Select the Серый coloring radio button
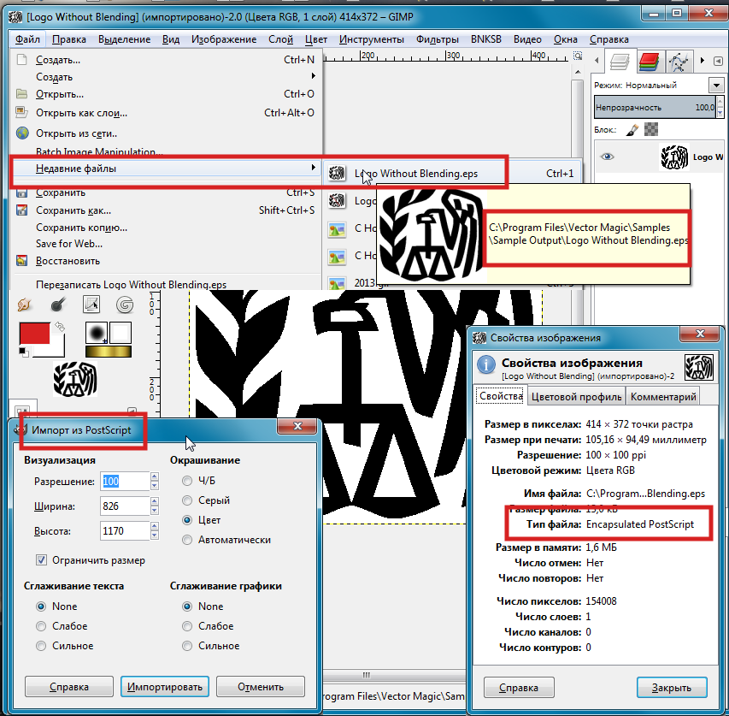Viewport: 729px width, 716px height. [x=187, y=500]
